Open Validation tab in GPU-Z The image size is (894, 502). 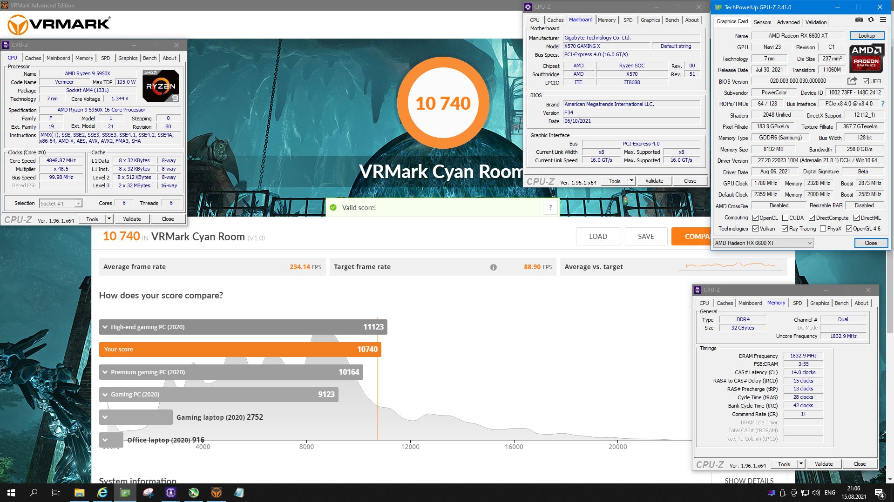click(x=816, y=22)
